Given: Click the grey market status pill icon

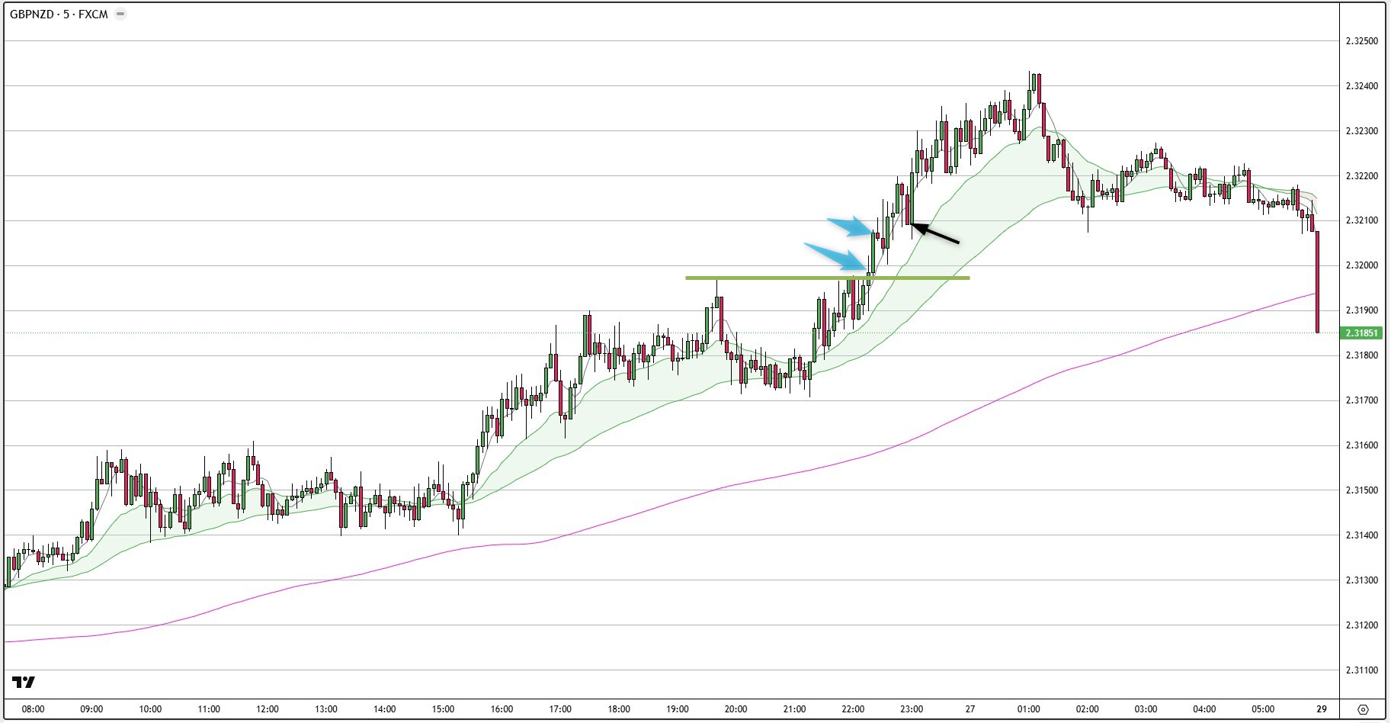Looking at the screenshot, I should click(120, 14).
